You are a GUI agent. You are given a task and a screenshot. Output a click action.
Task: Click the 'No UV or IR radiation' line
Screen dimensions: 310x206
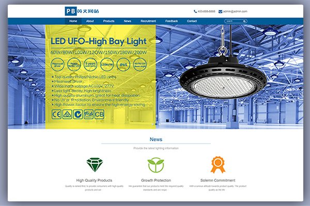(90, 100)
